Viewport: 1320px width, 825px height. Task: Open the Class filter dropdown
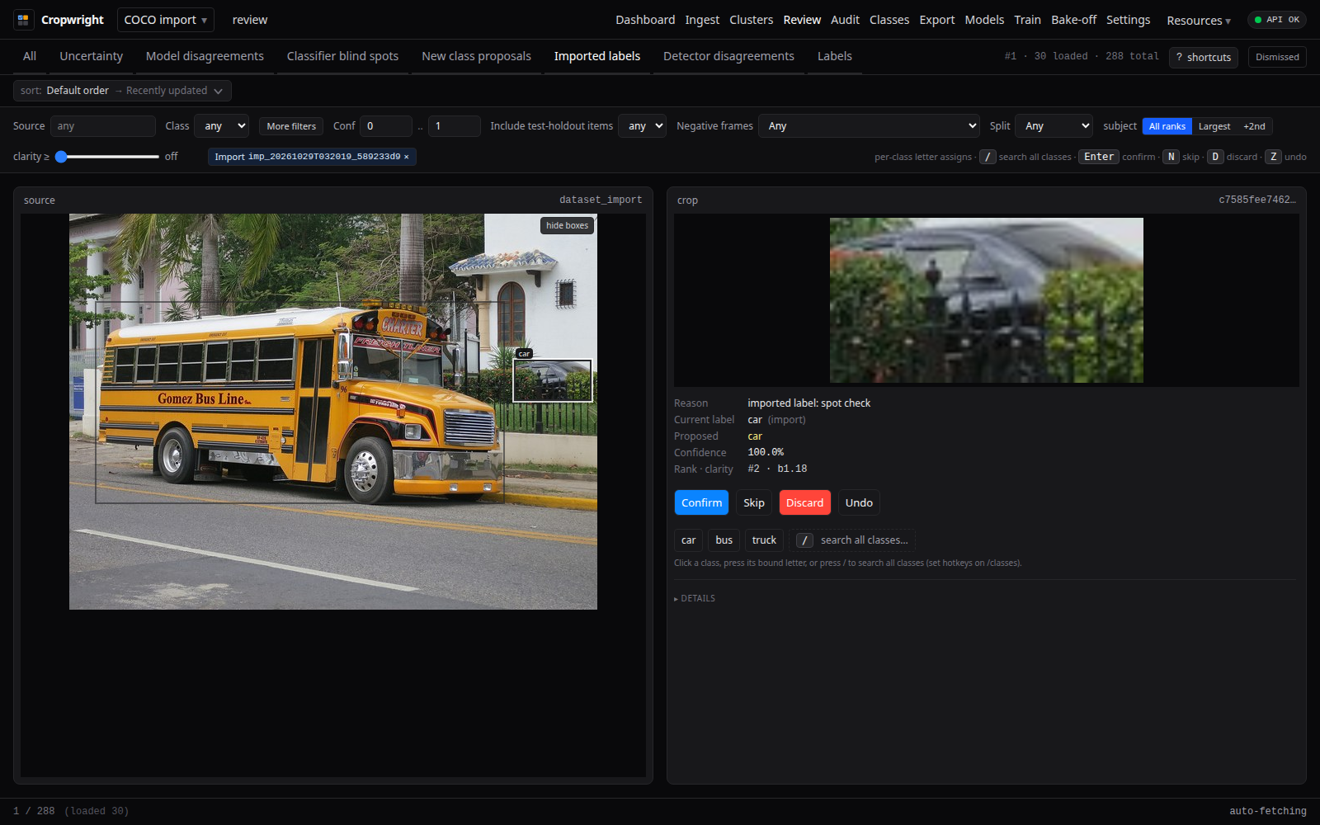222,126
